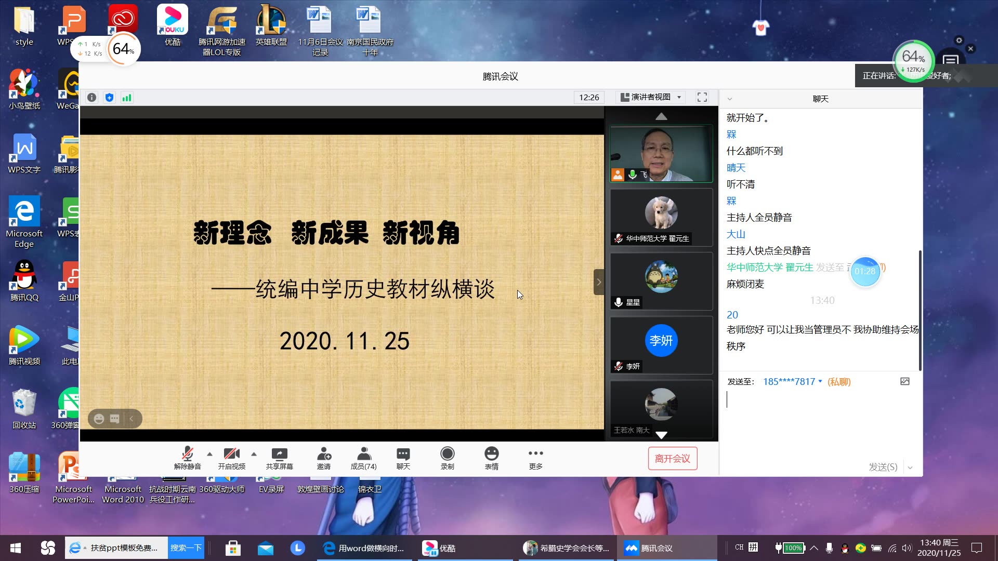Switch to 用word做横向时 Edge taskbar item

[364, 548]
